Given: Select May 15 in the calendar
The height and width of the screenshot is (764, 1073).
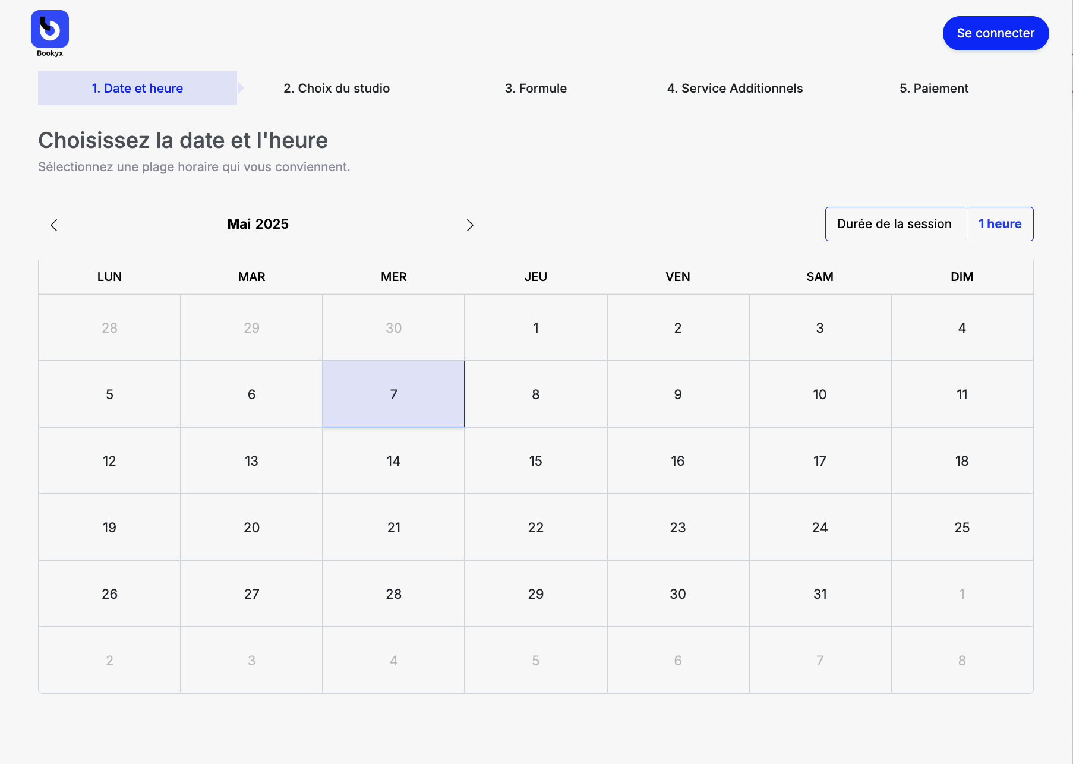Looking at the screenshot, I should point(535,460).
